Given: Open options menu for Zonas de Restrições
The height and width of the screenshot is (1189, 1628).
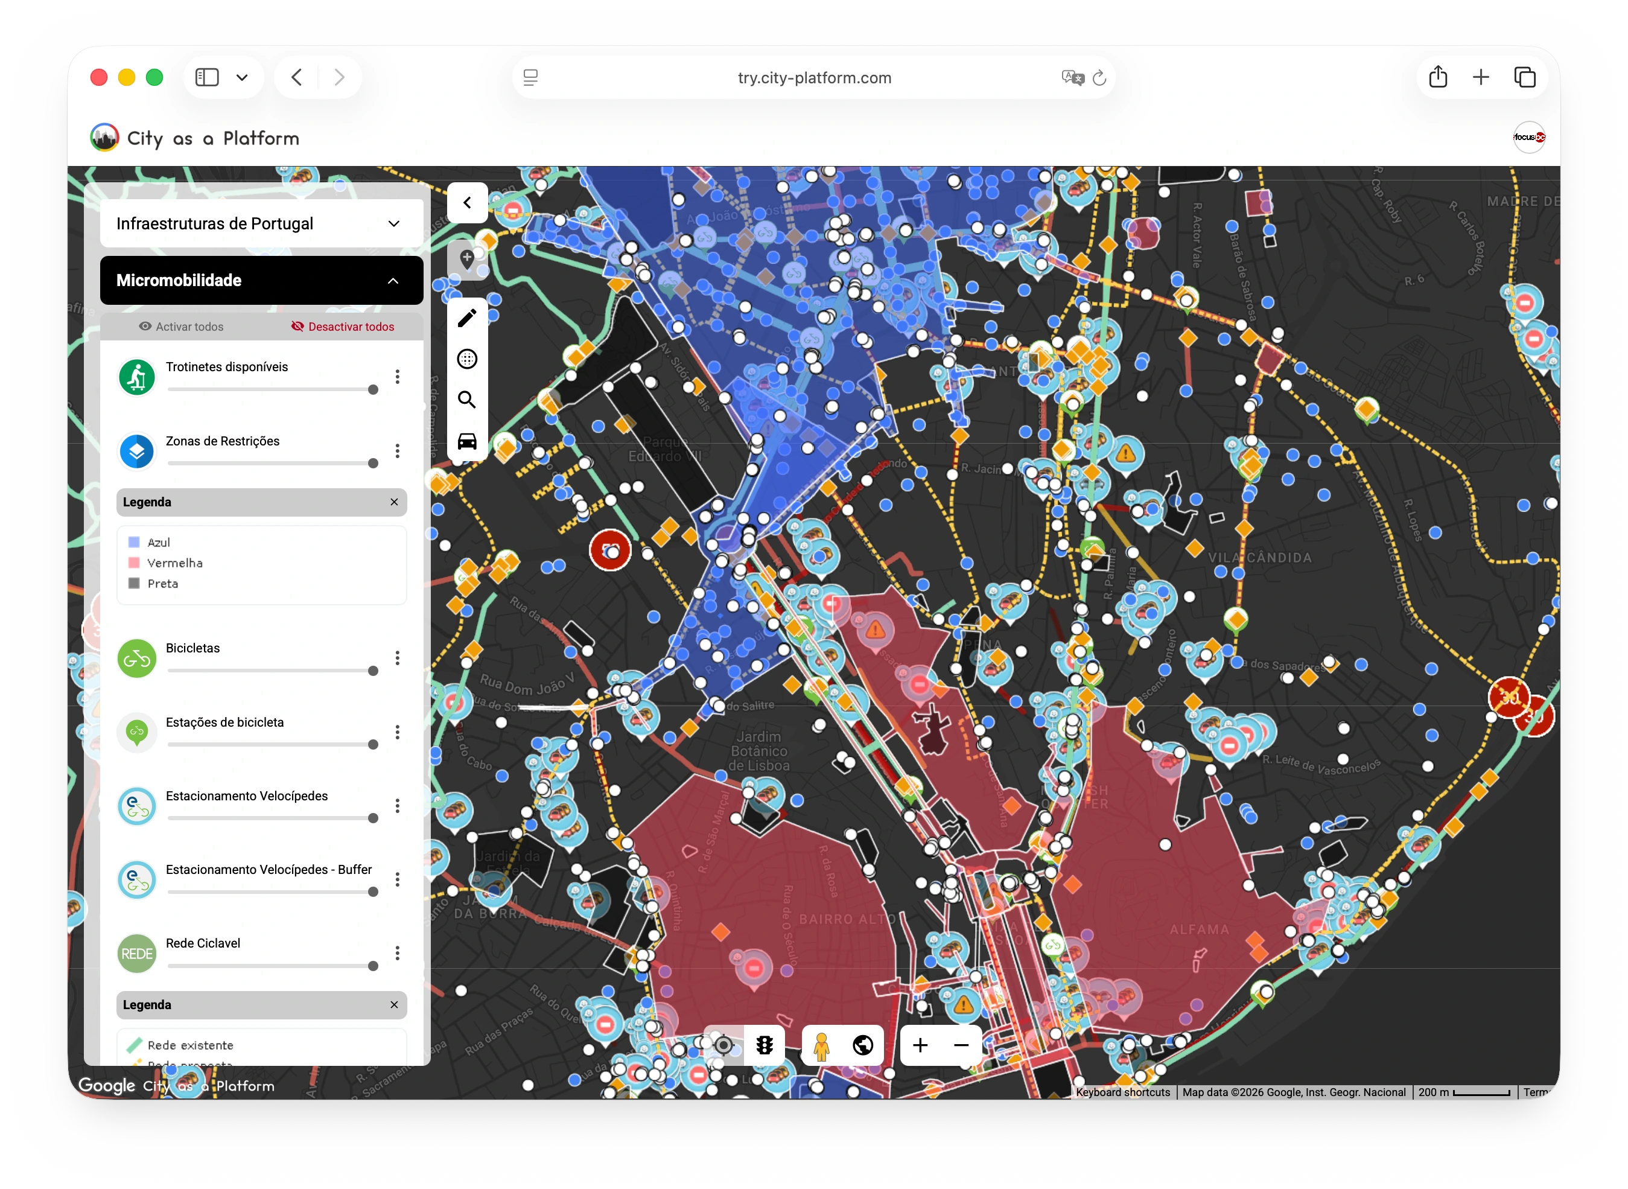Looking at the screenshot, I should click(397, 451).
